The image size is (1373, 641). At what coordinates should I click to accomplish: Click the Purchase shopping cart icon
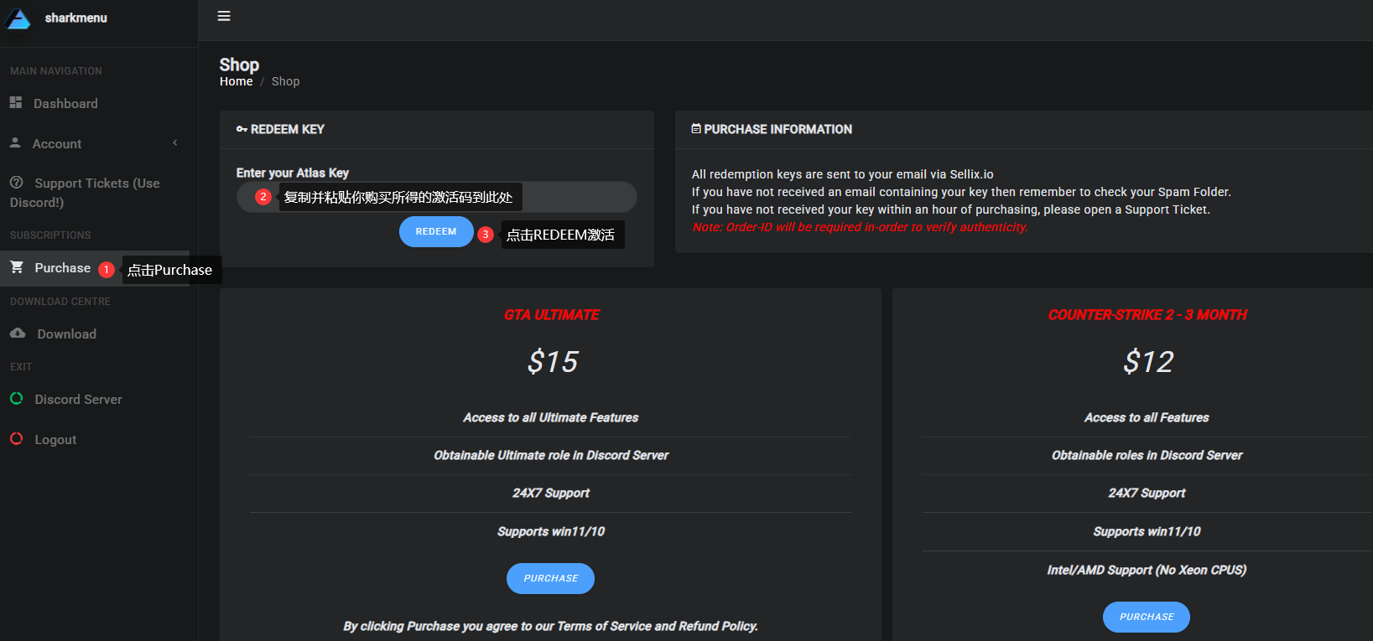[17, 267]
